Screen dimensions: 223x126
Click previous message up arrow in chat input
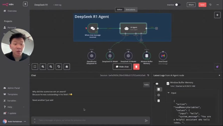[x=35, y=119]
